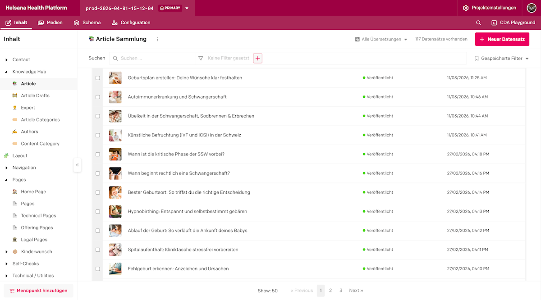Collapse the Pages tree group

point(6,180)
